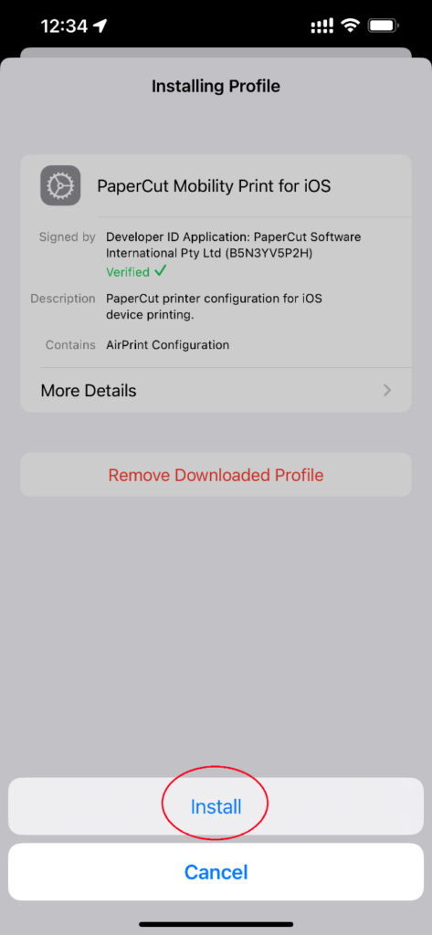Tap the Install button
The height and width of the screenshot is (935, 432).
click(216, 806)
